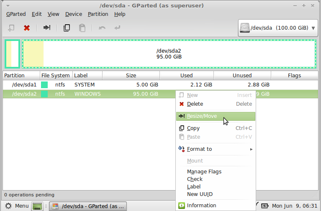Sort by the Used column header
The height and width of the screenshot is (211, 321).
coord(187,76)
